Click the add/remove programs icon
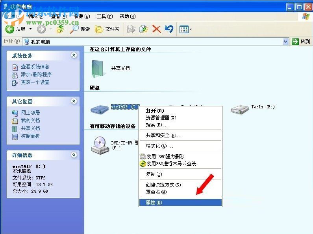This screenshot has height=234, width=313. (15, 75)
